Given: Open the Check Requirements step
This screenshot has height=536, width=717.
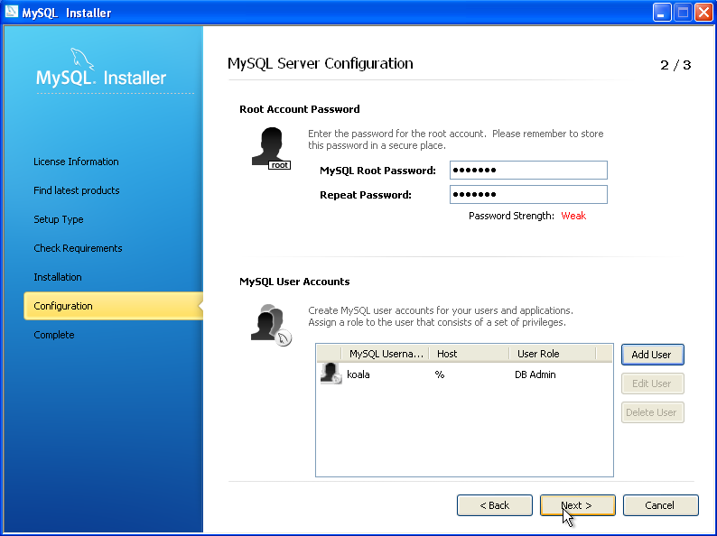Looking at the screenshot, I should tap(78, 248).
